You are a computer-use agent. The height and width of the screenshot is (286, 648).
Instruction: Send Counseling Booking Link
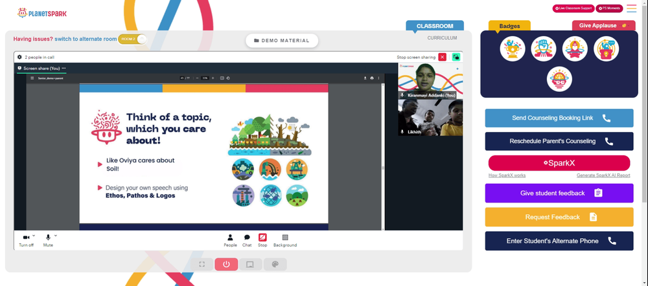tap(559, 118)
